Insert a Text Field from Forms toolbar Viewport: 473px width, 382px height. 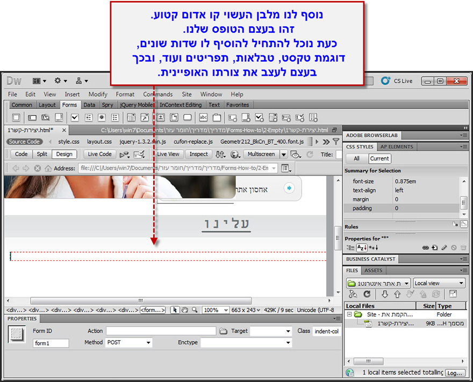coord(32,117)
